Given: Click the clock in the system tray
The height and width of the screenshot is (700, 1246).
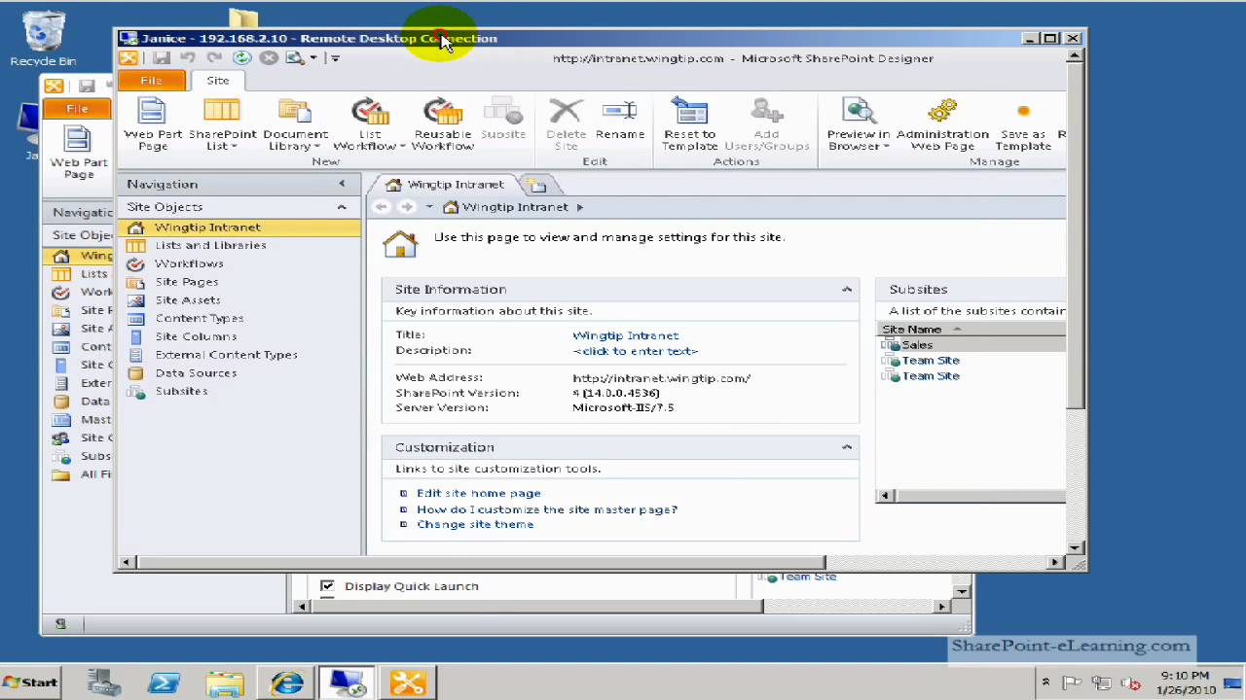Looking at the screenshot, I should point(1187,682).
